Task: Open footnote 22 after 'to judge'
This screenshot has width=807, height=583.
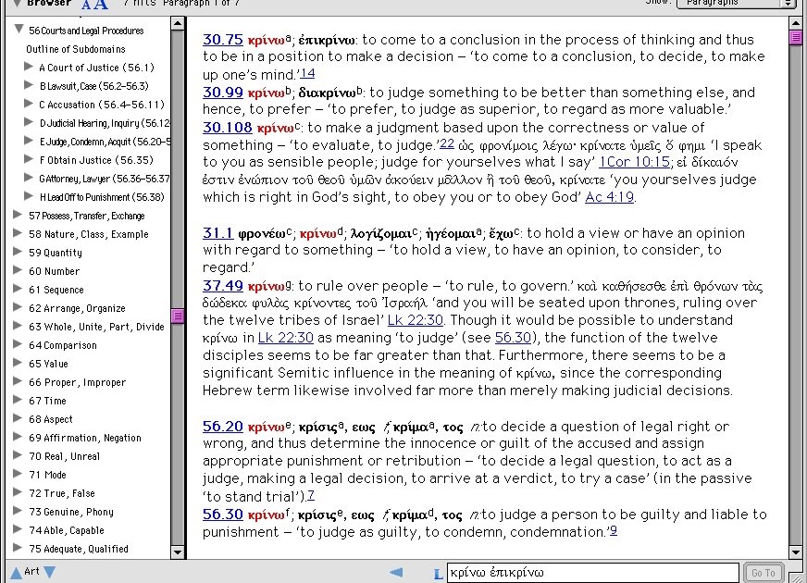Action: click(447, 143)
